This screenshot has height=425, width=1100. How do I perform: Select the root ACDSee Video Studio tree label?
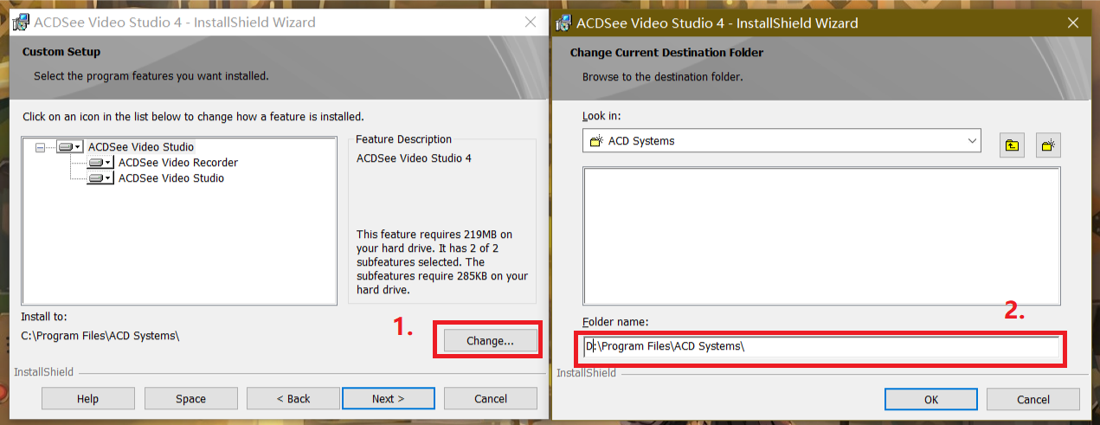tap(141, 147)
